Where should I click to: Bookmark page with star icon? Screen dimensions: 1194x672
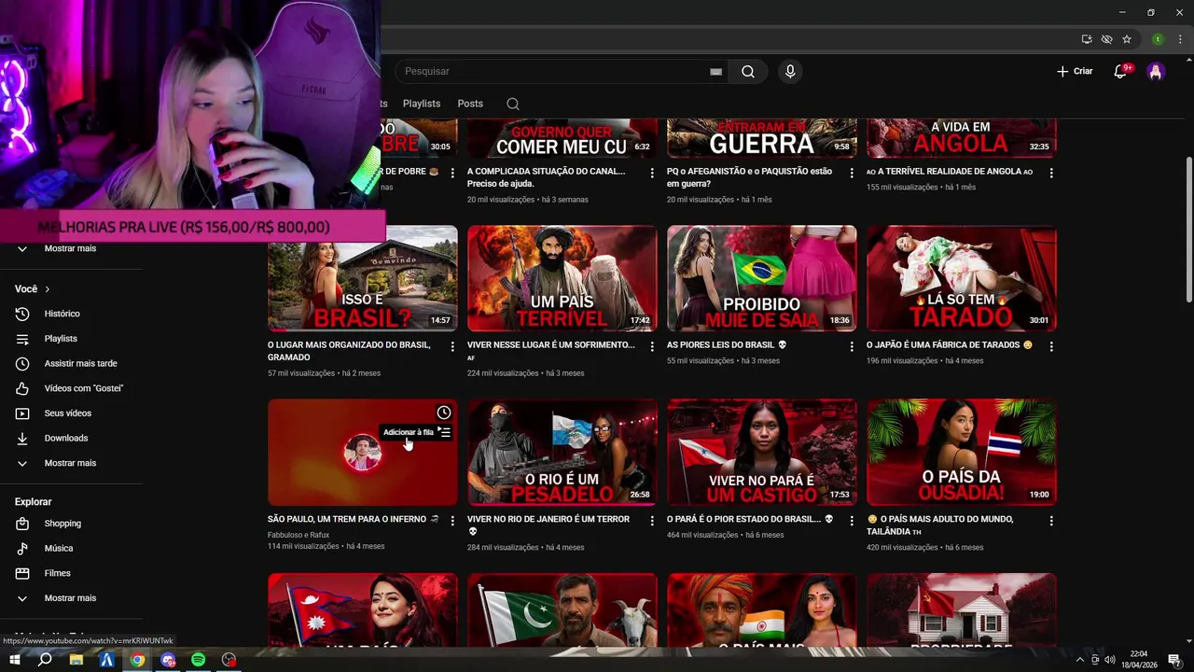(x=1127, y=39)
